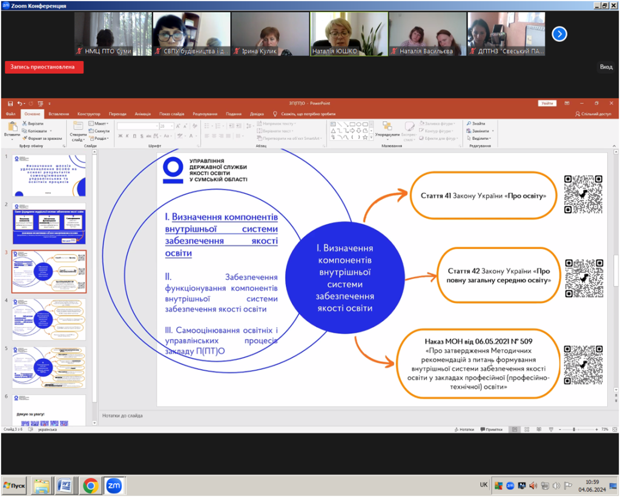Click the Undo arrow in the quick access toolbar
Screen dimensions: 620x497
(x=20, y=104)
